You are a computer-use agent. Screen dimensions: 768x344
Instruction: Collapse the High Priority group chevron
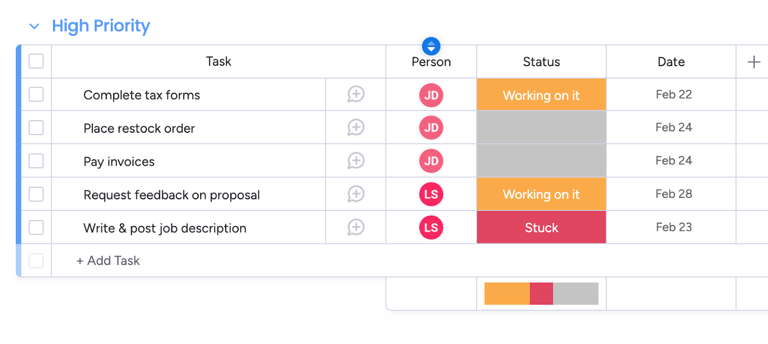pyautogui.click(x=34, y=26)
